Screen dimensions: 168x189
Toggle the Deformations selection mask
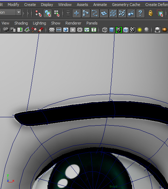[113, 13]
